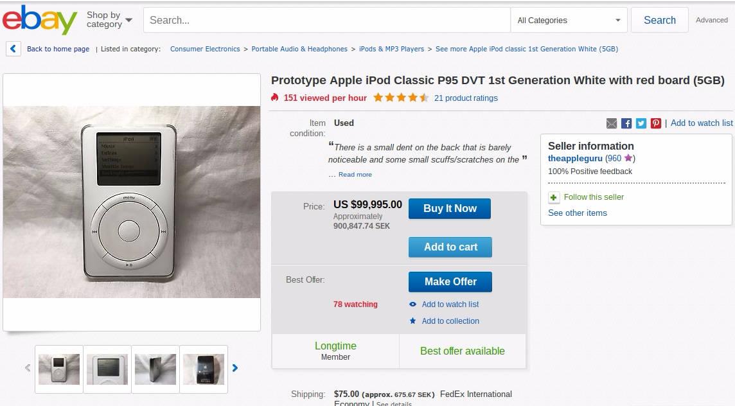Open the Shop by category dropdown
The width and height of the screenshot is (735, 406).
click(x=109, y=20)
